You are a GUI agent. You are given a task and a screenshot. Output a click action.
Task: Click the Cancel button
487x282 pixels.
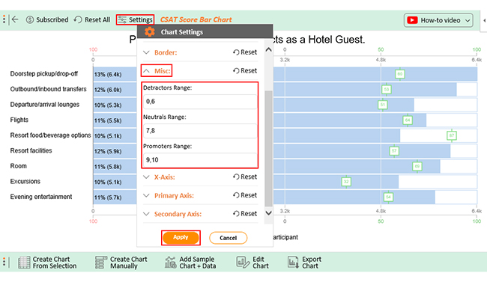click(x=229, y=238)
